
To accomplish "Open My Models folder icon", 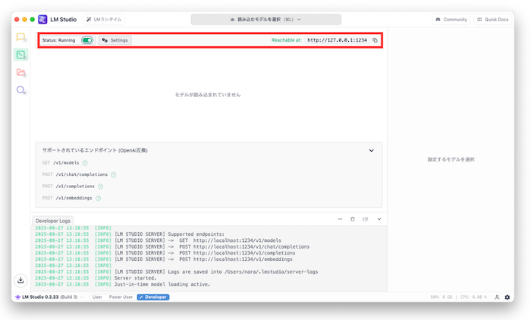I will [x=20, y=72].
